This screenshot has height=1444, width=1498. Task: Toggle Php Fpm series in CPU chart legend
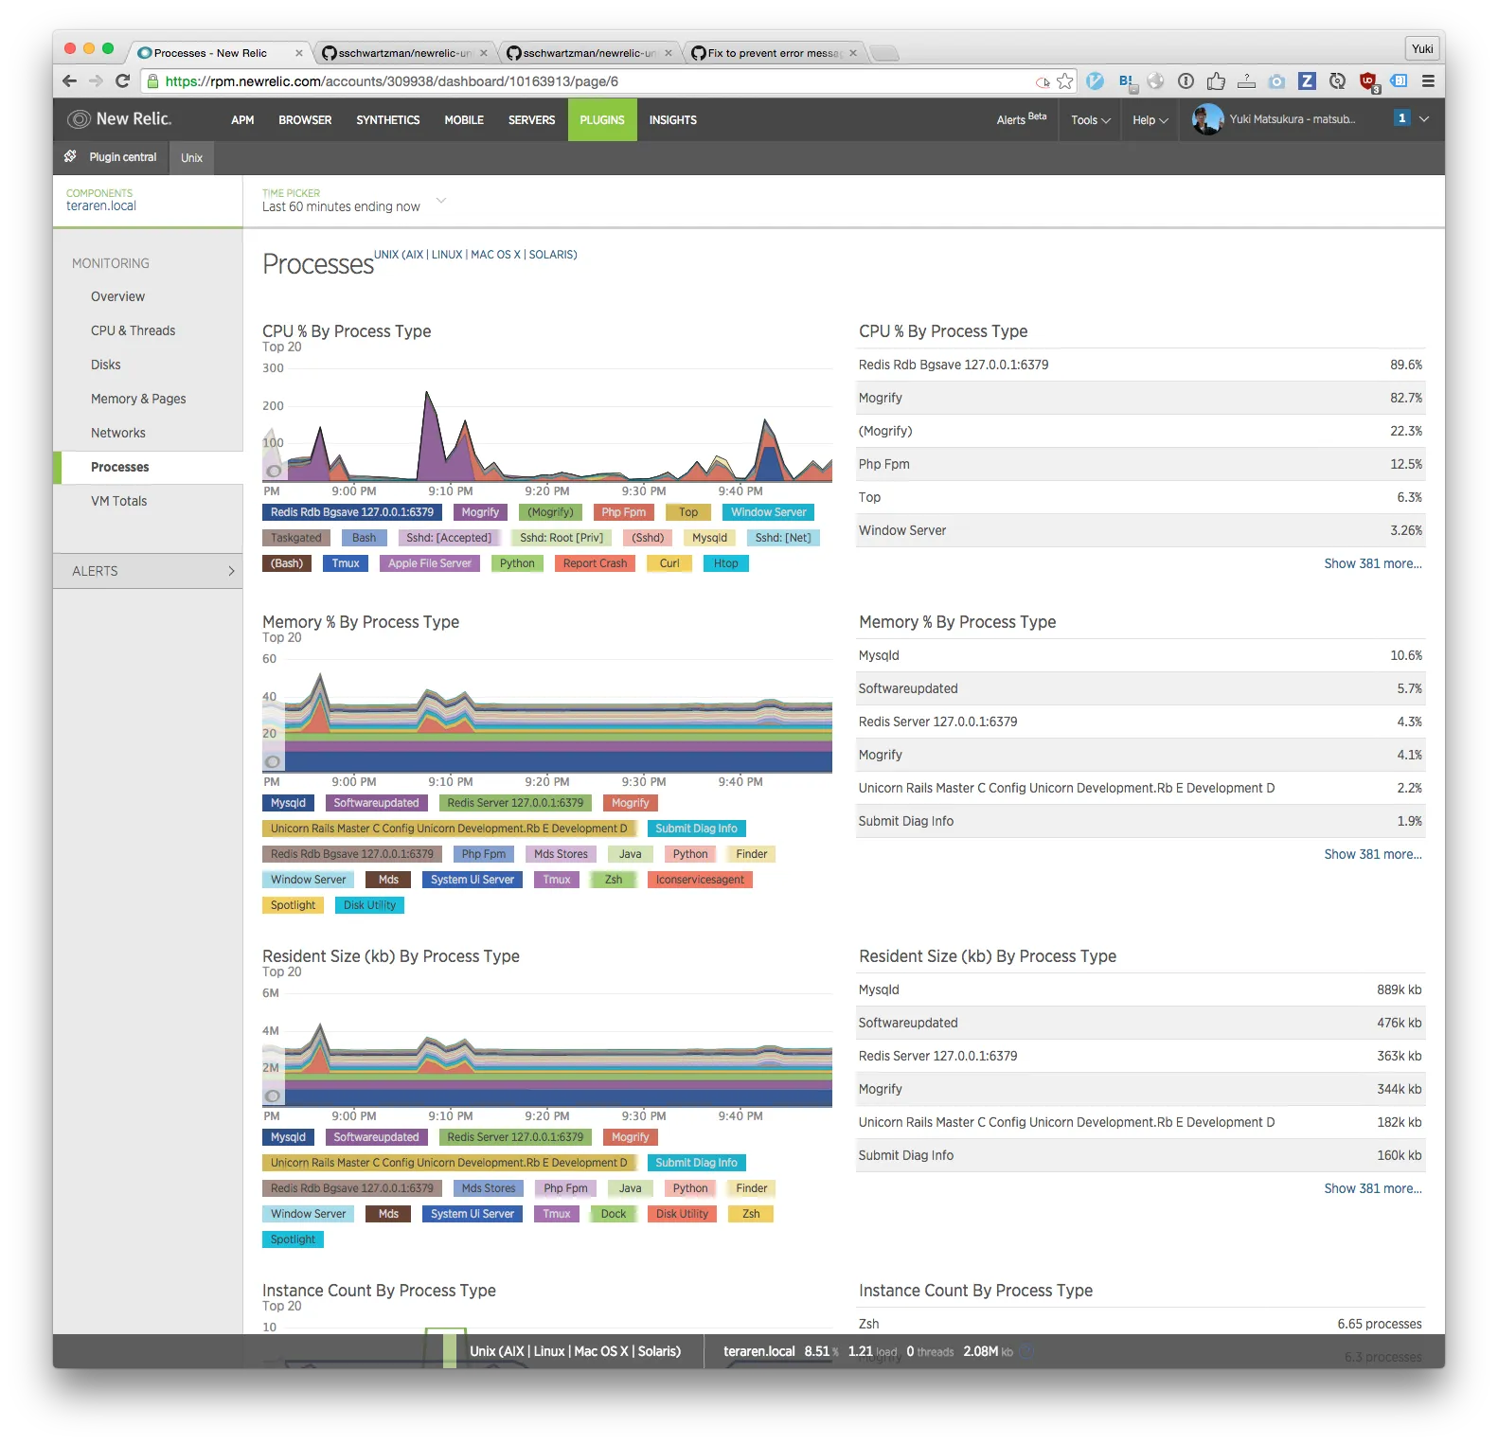624,512
